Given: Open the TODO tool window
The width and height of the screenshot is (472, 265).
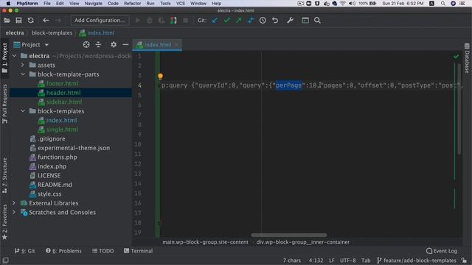Looking at the screenshot, I should (x=103, y=251).
